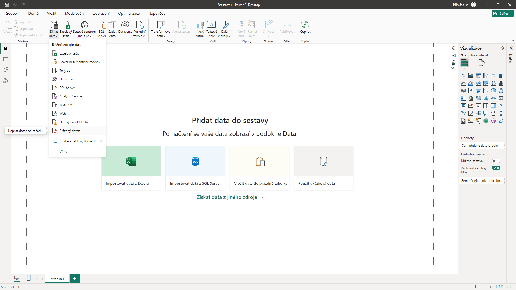
Task: Select the donut chart visual icon
Action: (501, 91)
